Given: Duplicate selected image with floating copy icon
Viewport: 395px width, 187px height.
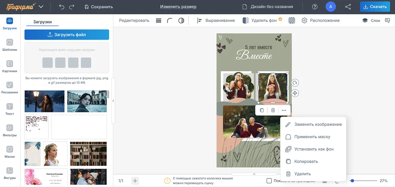Looking at the screenshot, I should (262, 110).
